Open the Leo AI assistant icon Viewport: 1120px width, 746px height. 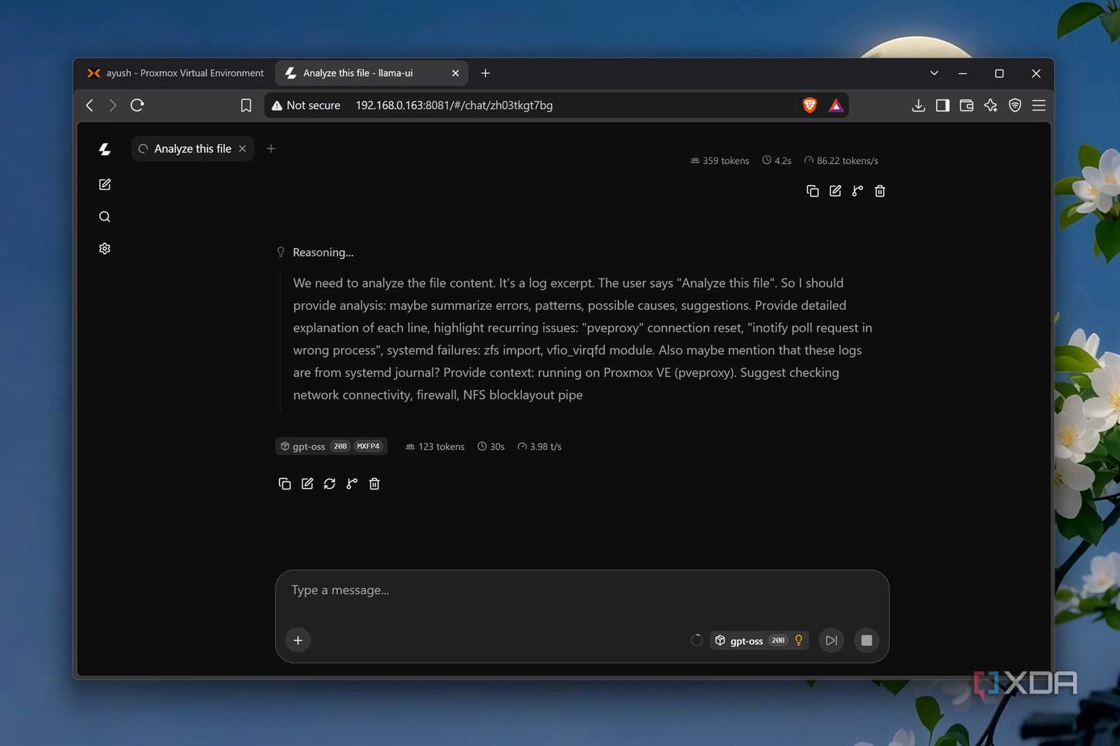tap(991, 105)
